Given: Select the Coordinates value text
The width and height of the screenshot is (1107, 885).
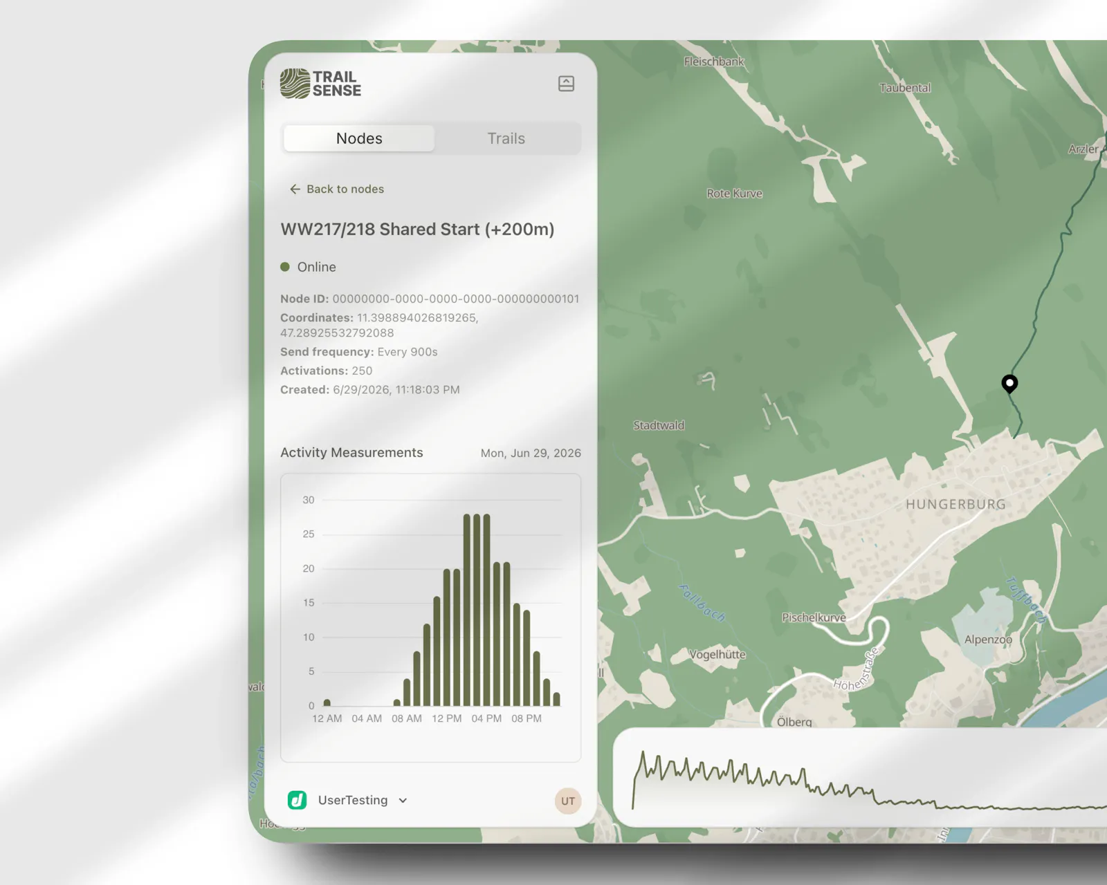Looking at the screenshot, I should (x=379, y=325).
